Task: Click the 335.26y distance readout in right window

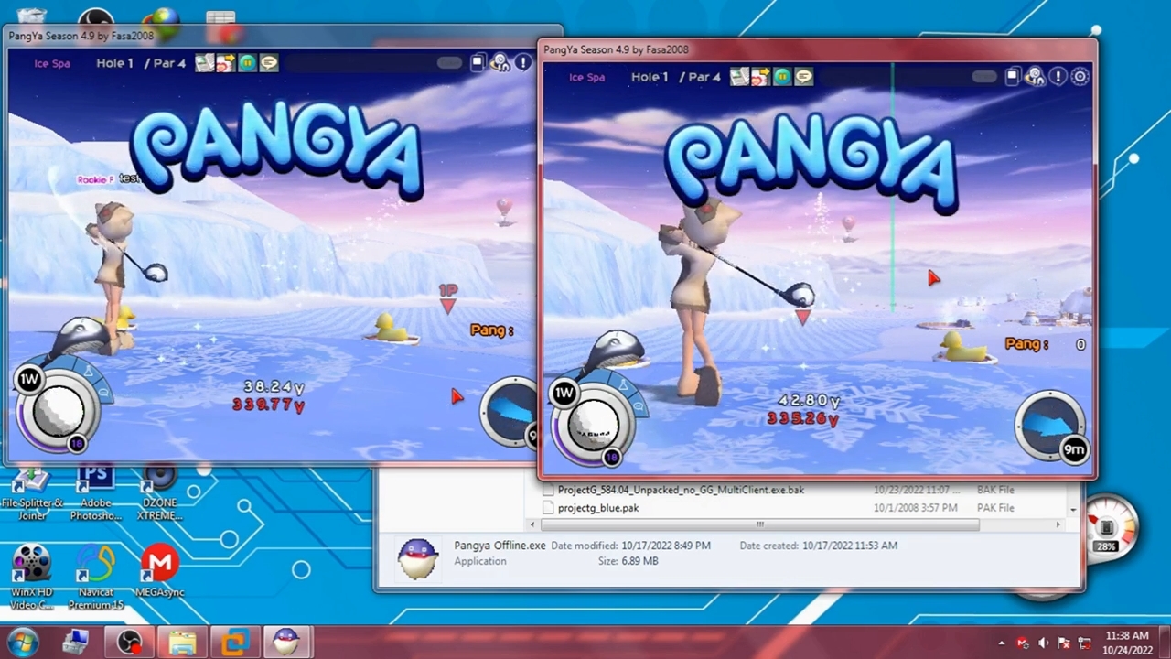Action: [803, 418]
